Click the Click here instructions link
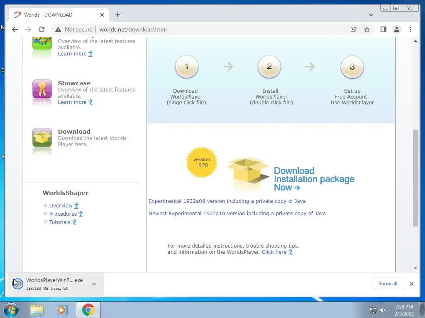The width and height of the screenshot is (425, 318). [277, 252]
